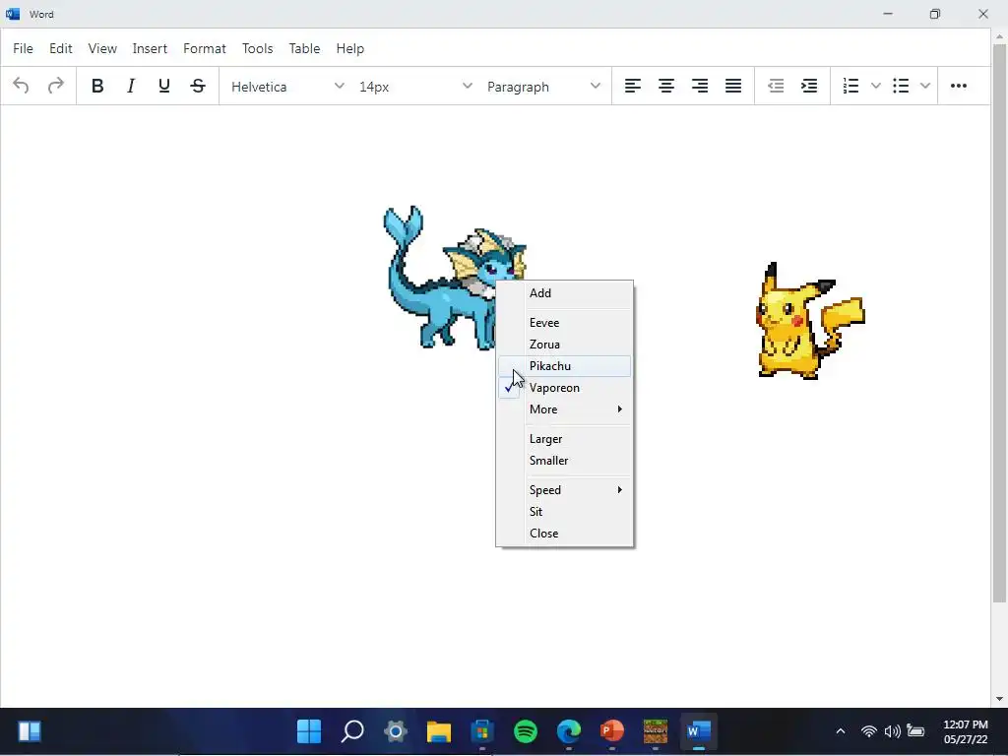Select Zorua from the context menu

click(x=564, y=345)
